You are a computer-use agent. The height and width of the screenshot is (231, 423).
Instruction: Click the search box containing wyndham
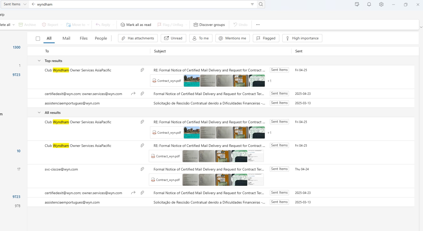(x=142, y=4)
